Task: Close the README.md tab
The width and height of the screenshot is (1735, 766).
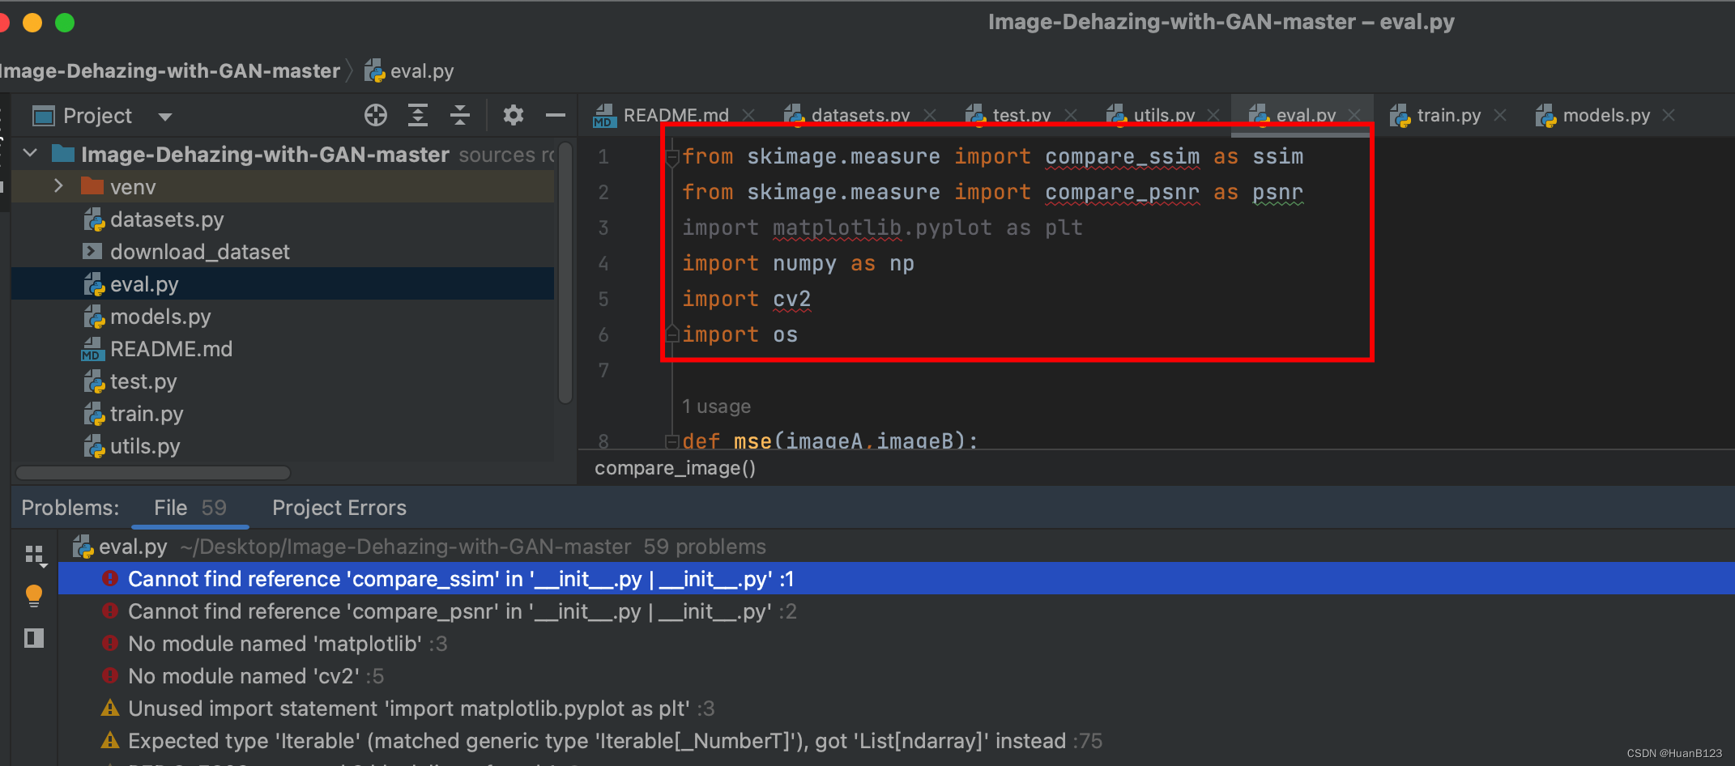Action: point(749,116)
